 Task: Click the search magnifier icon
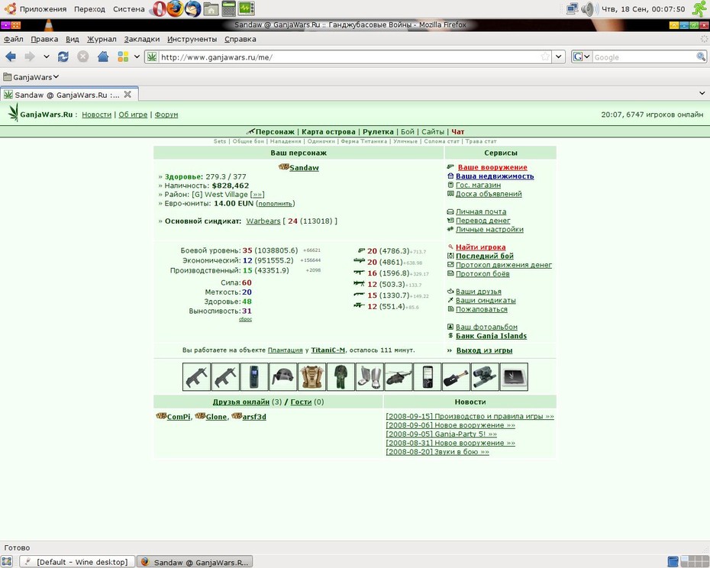click(701, 56)
